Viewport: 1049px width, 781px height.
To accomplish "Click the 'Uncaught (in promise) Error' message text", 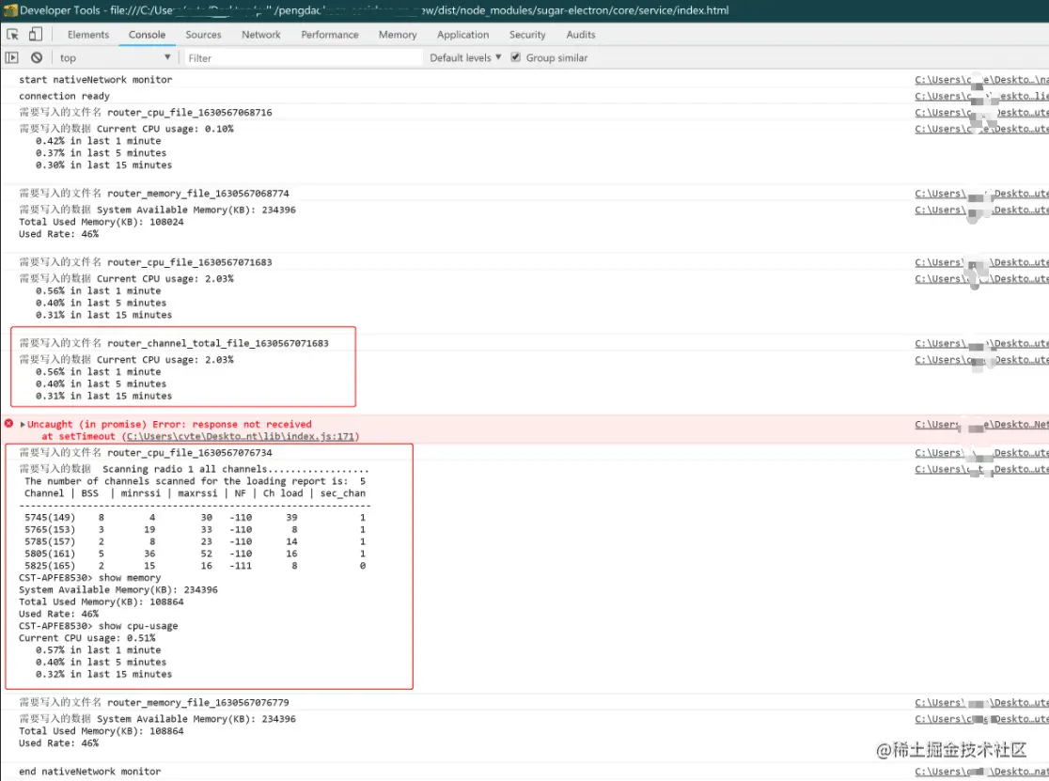I will pos(169,424).
